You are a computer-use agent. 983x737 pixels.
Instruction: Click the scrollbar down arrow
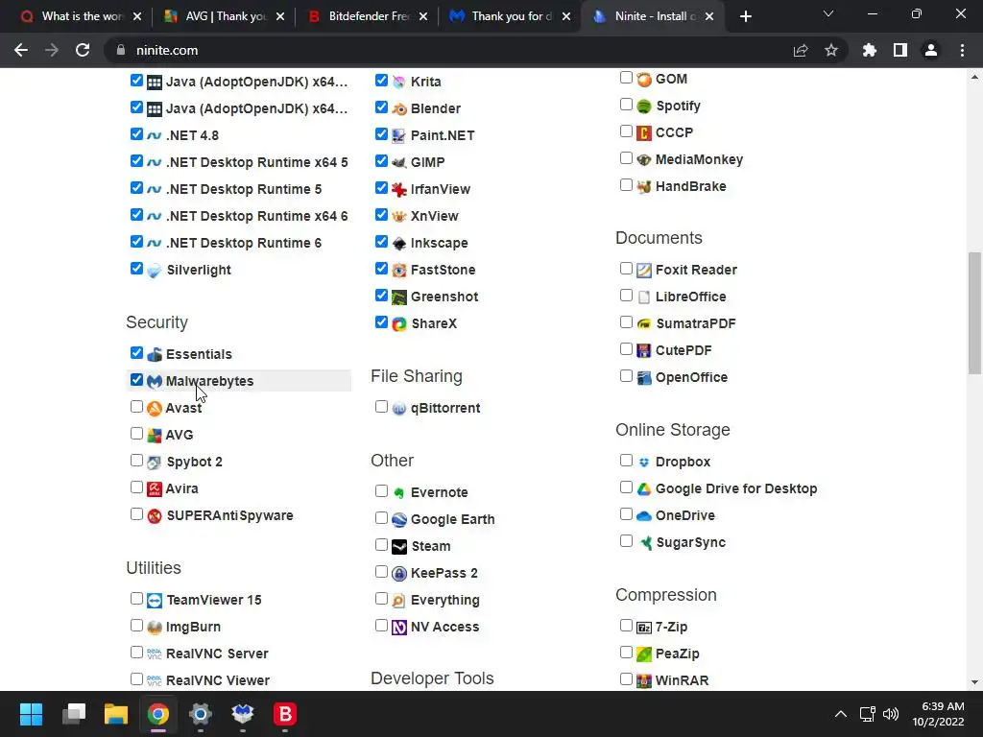coord(974,682)
